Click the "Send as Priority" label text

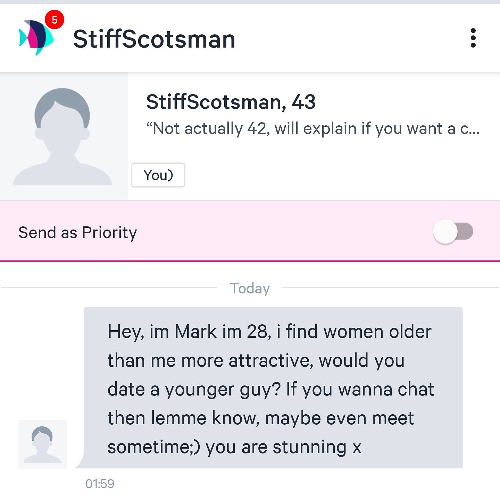77,232
